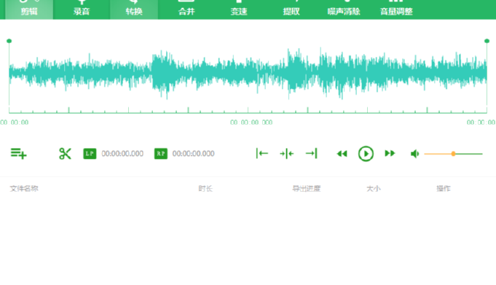Mute audio via the speaker icon
Image resolution: width=496 pixels, height=285 pixels.
pyautogui.click(x=414, y=154)
